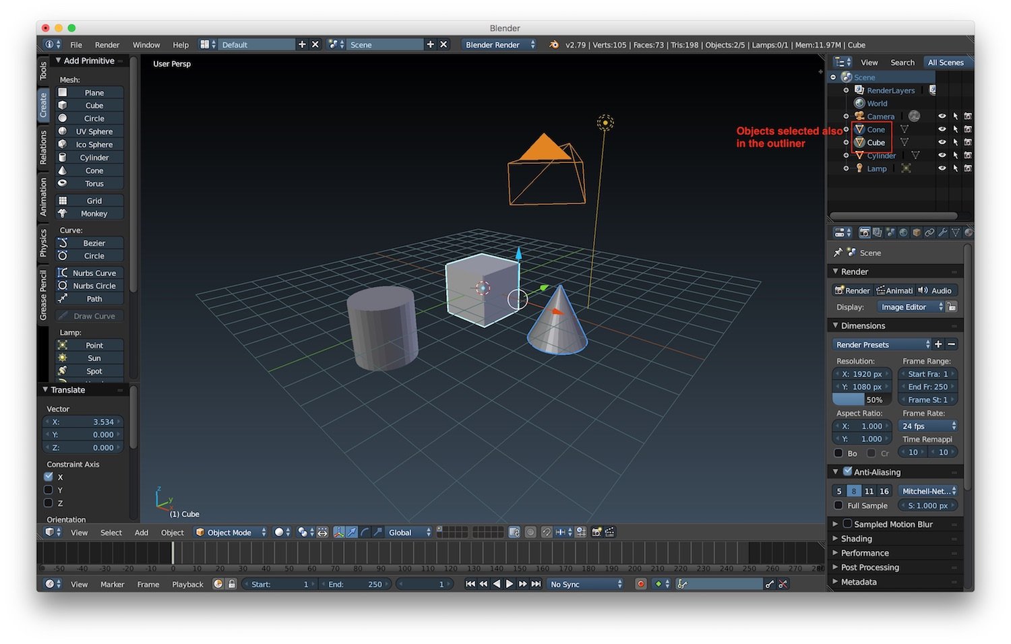Image resolution: width=1011 pixels, height=644 pixels.
Task: Adjust the 50% resolution percentage slider
Action: [x=861, y=399]
